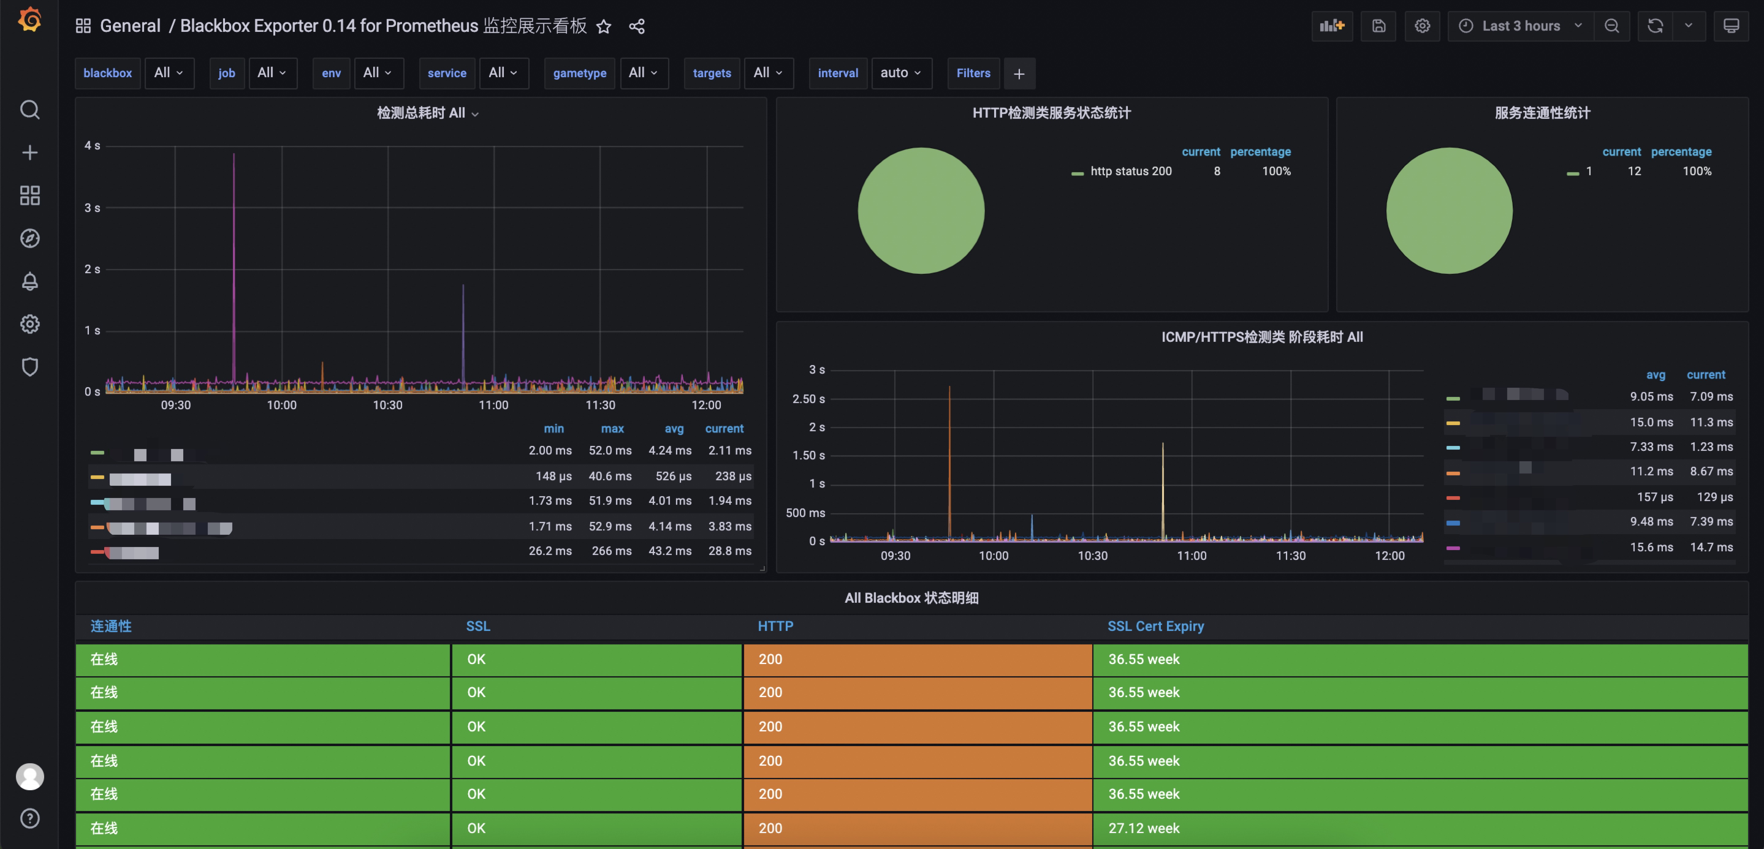Sort table by SSL column header
This screenshot has width=1764, height=849.
coord(478,626)
